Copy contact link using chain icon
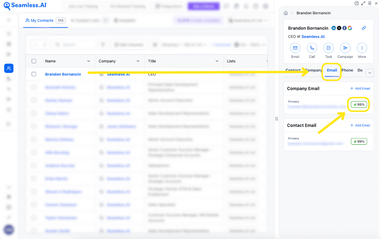381x239 pixels. (x=364, y=28)
